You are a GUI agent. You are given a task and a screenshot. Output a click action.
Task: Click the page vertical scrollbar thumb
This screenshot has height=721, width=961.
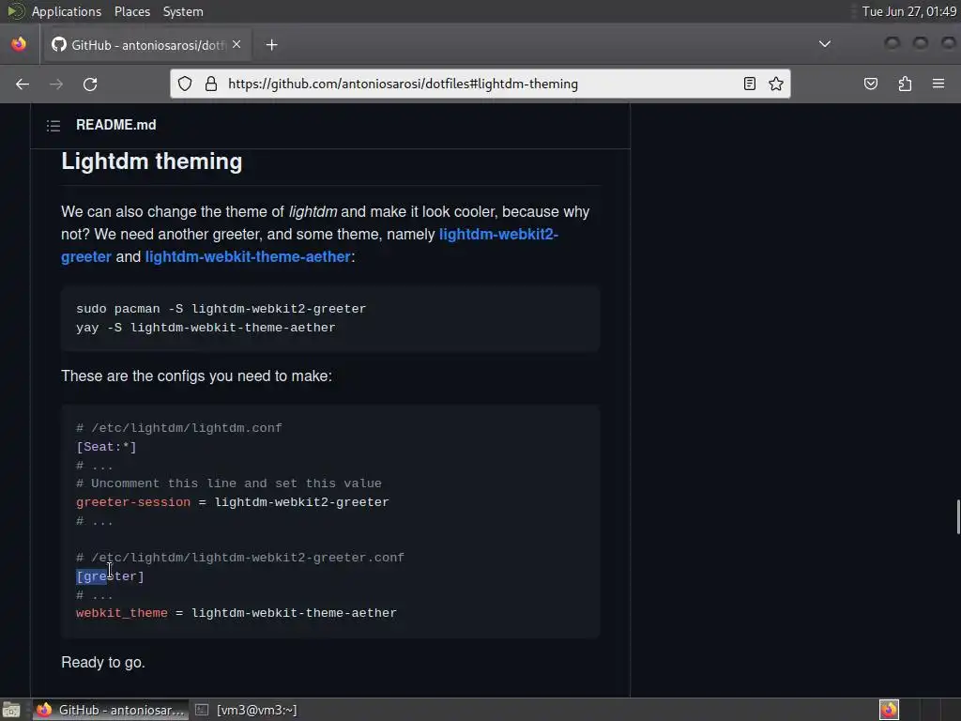point(958,517)
